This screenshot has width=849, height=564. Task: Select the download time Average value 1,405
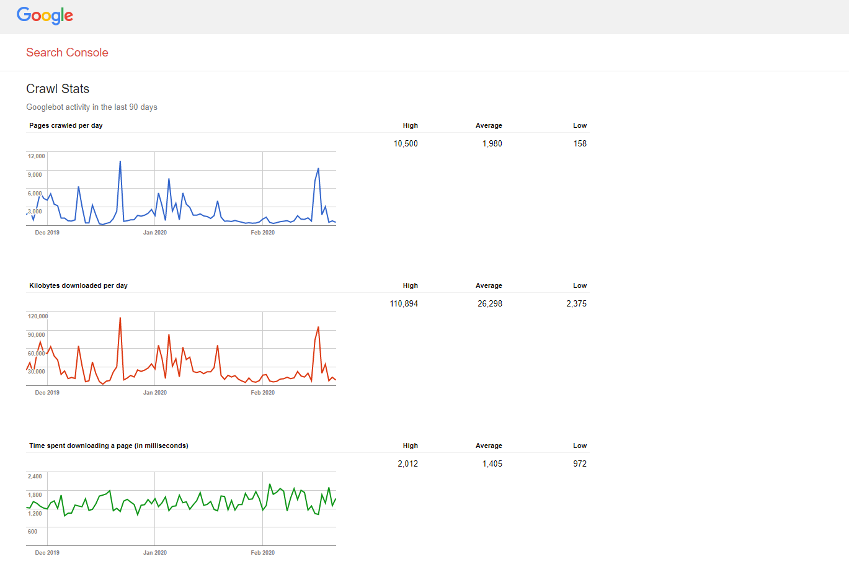click(492, 463)
